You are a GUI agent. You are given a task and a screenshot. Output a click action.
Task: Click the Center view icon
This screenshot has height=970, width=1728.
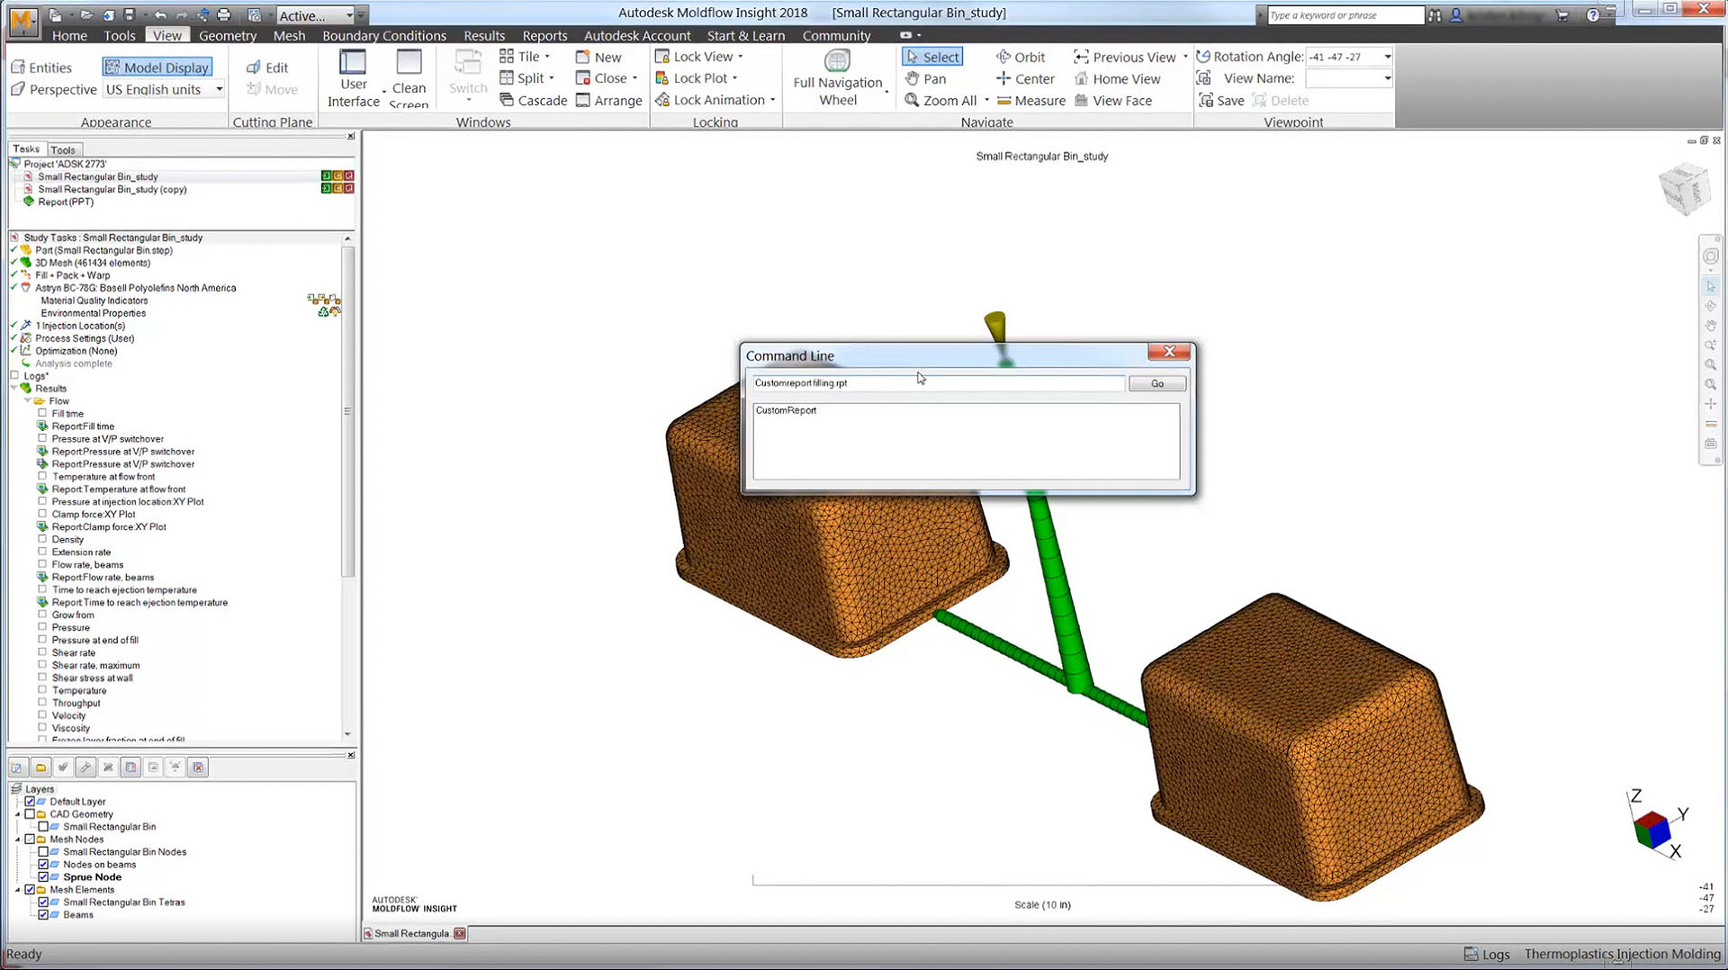coord(1003,78)
